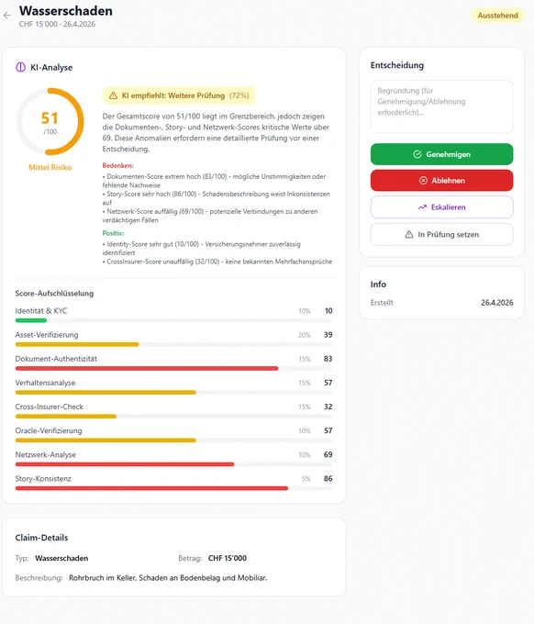Click the warning triangle in KI recommendation badge
This screenshot has height=624, width=534.
click(113, 95)
